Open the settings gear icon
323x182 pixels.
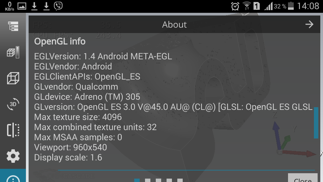(x=13, y=156)
